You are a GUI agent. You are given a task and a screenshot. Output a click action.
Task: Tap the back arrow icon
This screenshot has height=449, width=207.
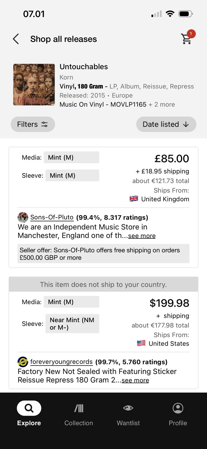point(16,39)
